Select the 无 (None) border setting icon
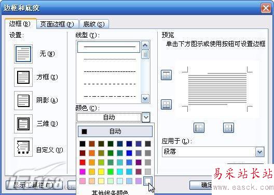The width and height of the screenshot is (274, 195). (23, 54)
